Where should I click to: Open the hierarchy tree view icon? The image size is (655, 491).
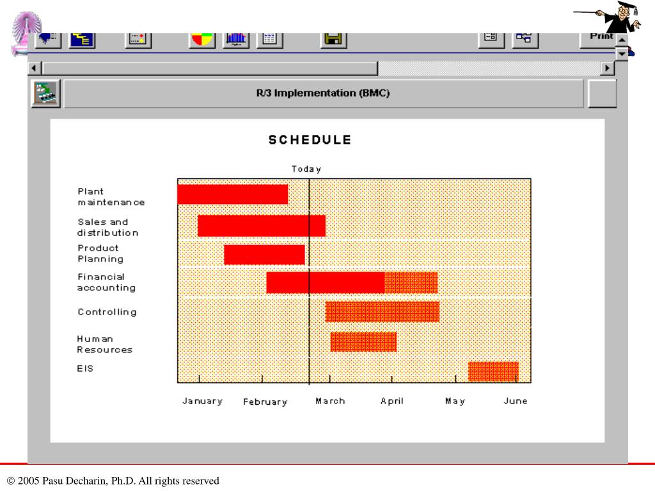pyautogui.click(x=82, y=40)
